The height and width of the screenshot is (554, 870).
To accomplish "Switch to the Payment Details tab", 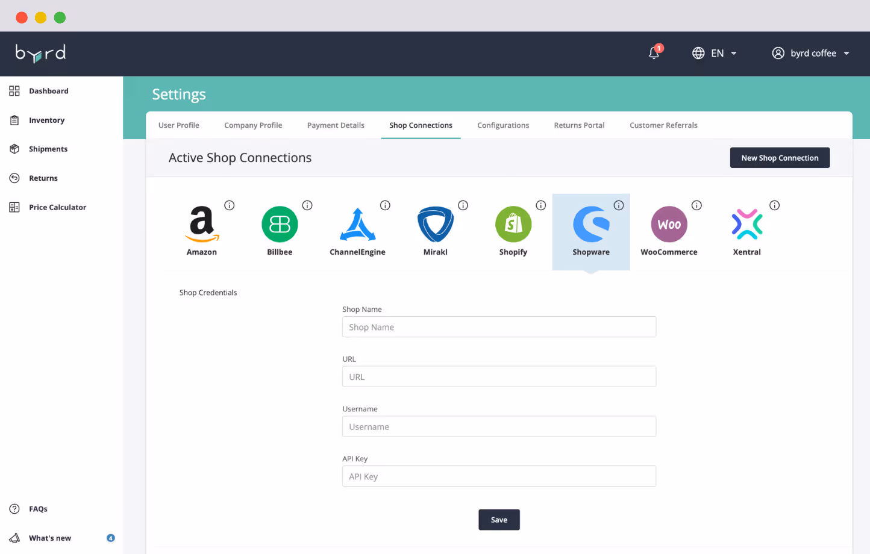I will [x=336, y=125].
